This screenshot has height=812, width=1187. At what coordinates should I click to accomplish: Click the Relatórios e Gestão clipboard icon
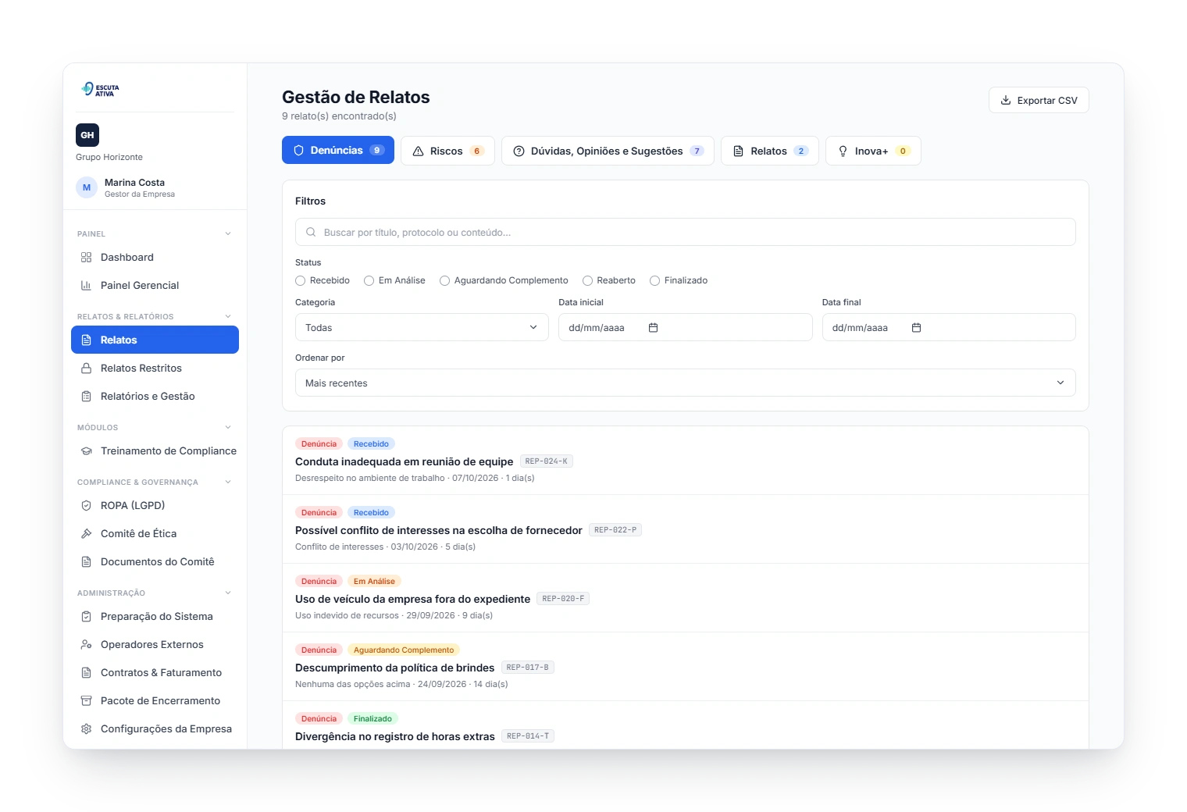[x=87, y=397]
